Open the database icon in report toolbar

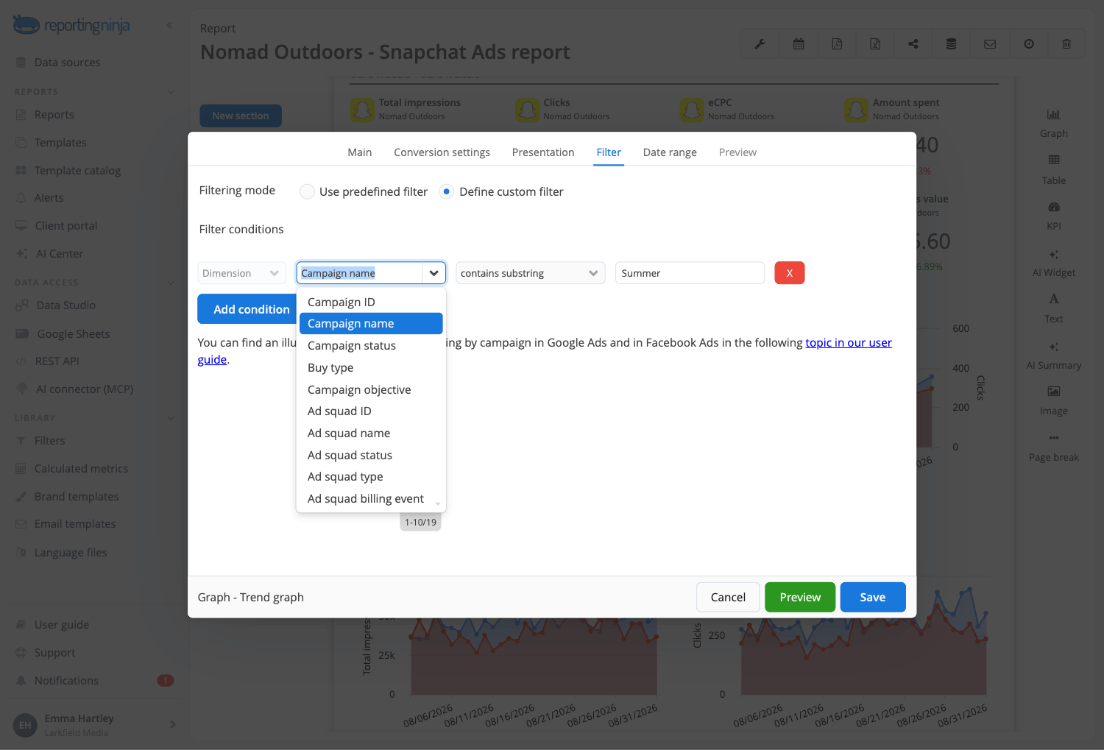pyautogui.click(x=952, y=44)
